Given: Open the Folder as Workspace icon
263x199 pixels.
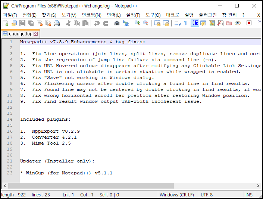Looking at the screenshot, I should pos(229,23).
